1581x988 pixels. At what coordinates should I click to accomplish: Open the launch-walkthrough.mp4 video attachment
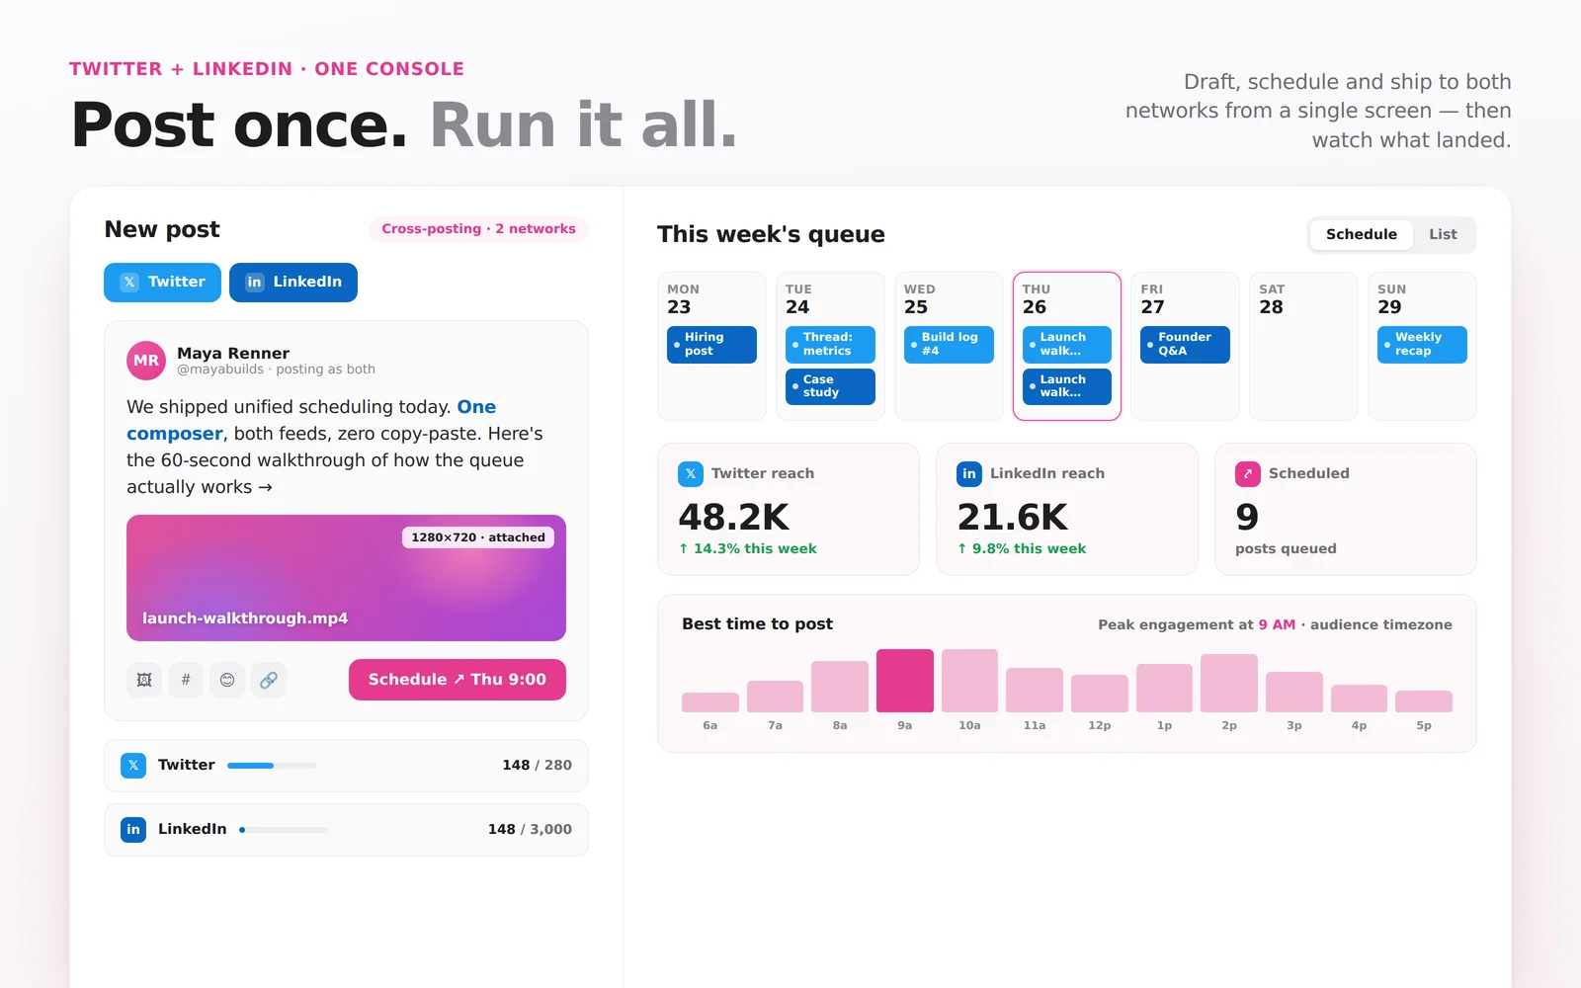(346, 578)
